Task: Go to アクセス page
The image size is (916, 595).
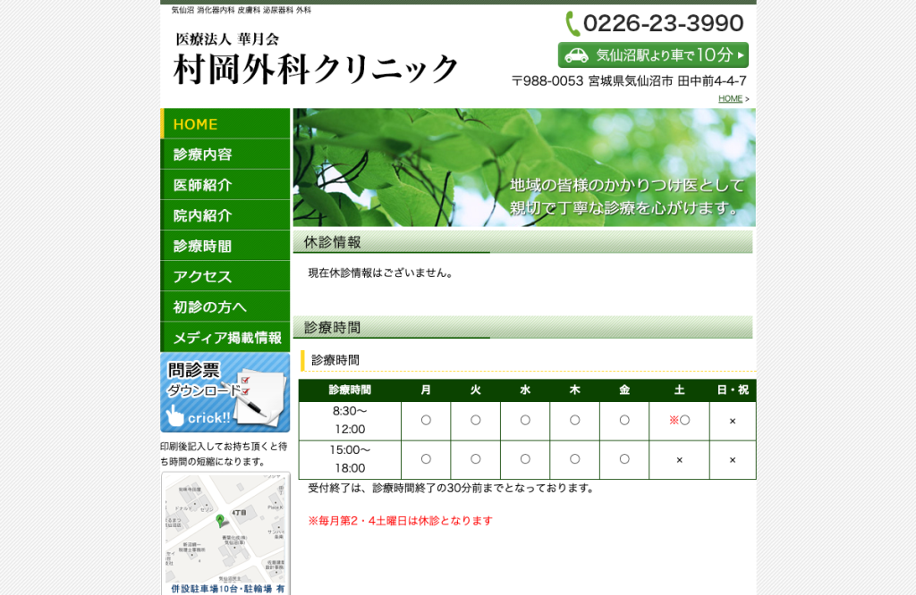Action: click(225, 276)
